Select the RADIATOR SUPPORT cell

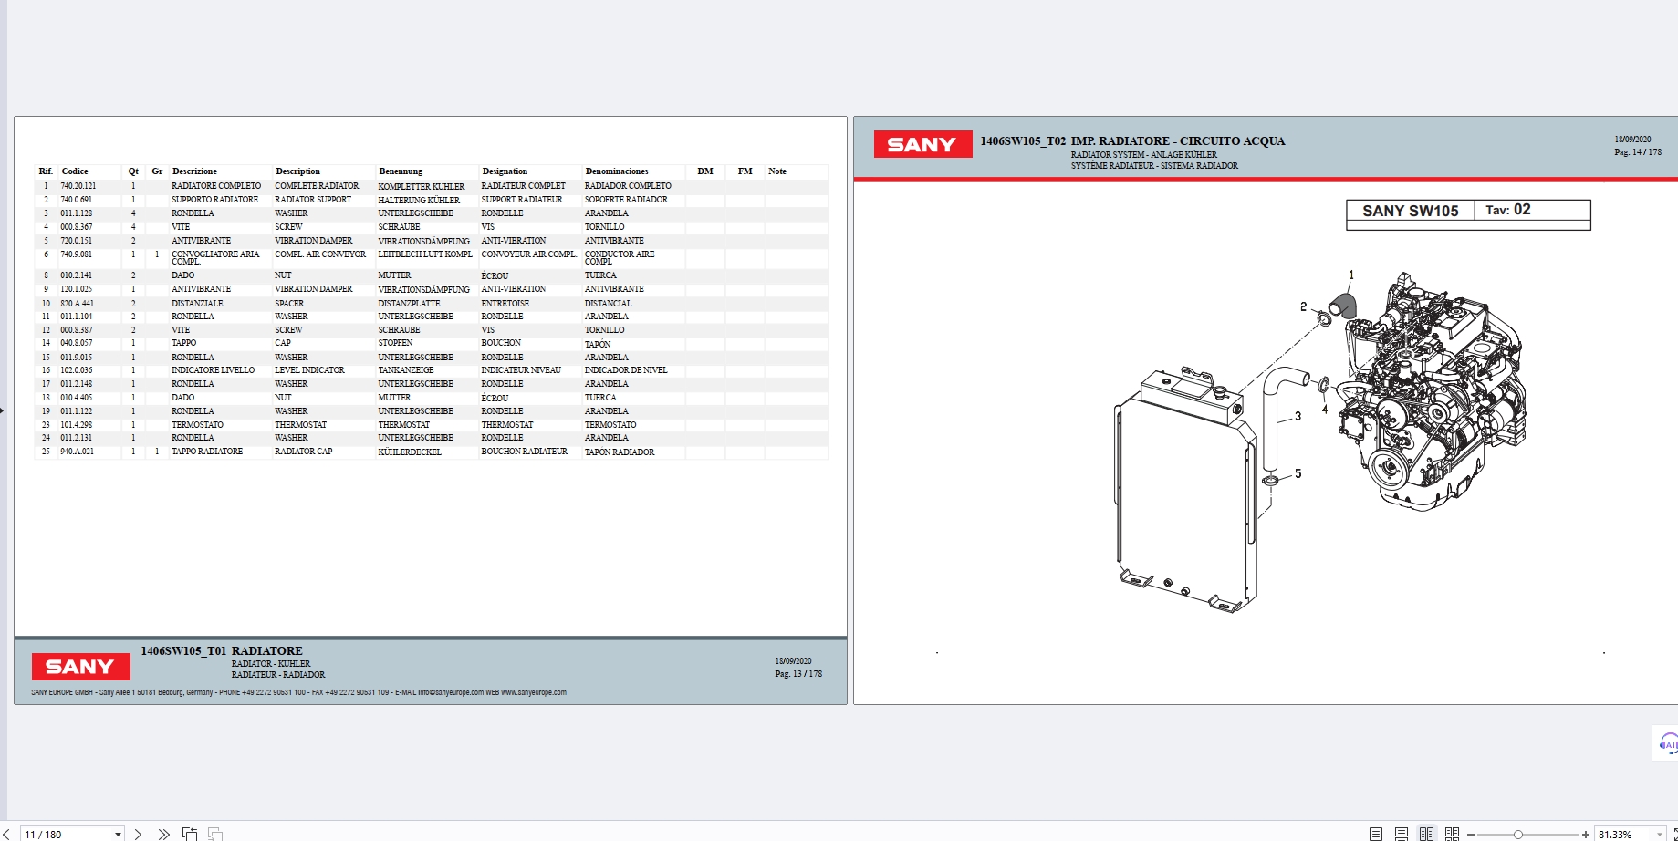(313, 200)
